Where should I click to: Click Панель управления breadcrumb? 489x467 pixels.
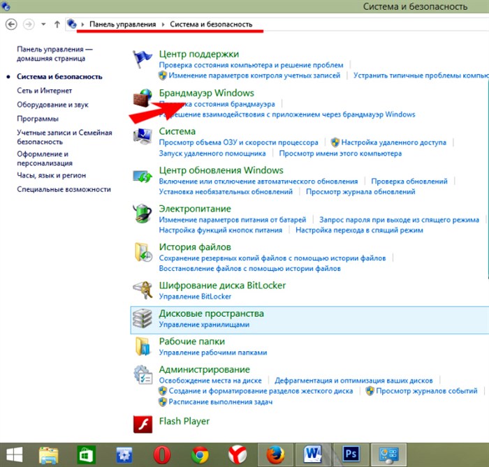pyautogui.click(x=122, y=24)
